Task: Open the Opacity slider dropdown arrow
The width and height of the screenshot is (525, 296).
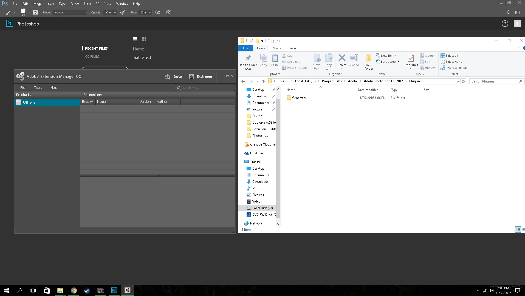Action: [x=115, y=12]
